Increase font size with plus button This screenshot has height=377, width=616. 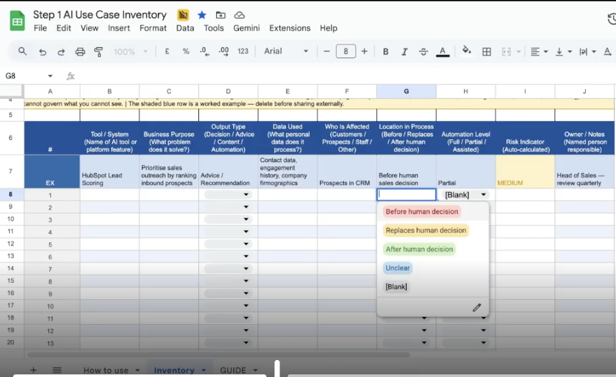(x=364, y=52)
